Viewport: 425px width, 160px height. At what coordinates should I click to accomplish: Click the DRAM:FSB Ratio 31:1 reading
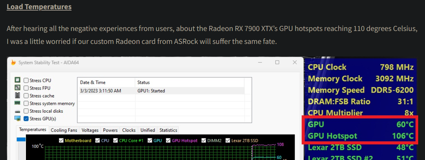(x=361, y=101)
